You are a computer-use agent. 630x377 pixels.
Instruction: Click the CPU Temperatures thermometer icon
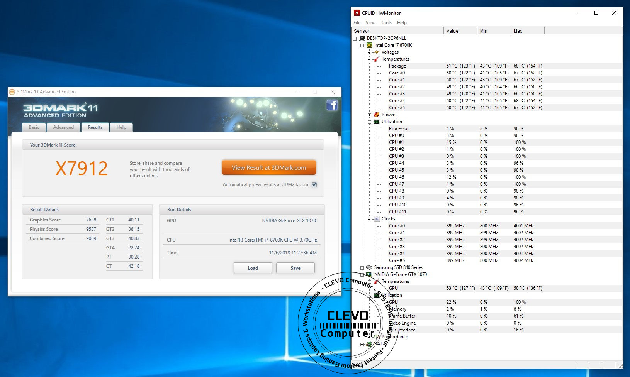377,59
